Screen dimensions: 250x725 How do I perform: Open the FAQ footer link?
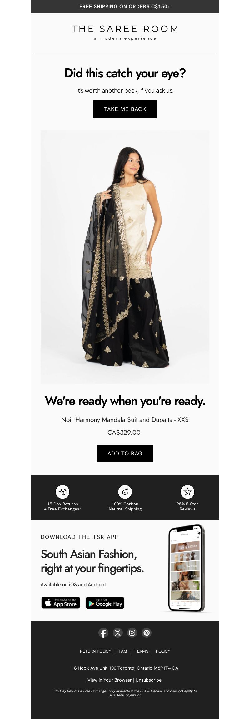123,651
